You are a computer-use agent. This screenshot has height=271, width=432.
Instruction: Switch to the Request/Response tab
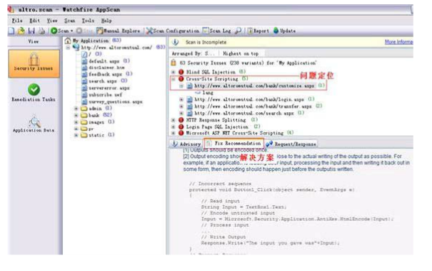[291, 144]
